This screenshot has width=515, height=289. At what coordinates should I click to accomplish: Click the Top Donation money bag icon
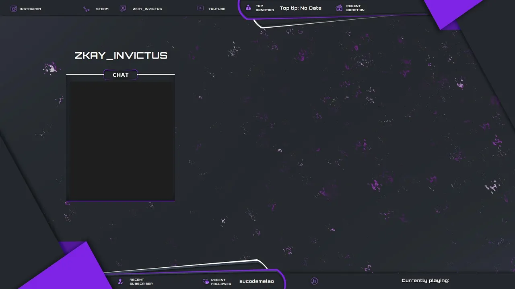tap(248, 8)
